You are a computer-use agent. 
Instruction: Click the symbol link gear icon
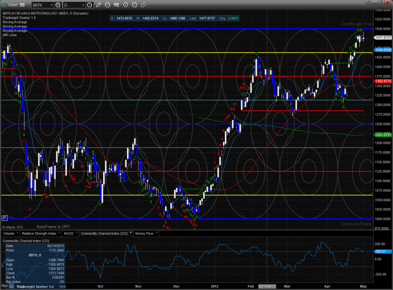click(x=58, y=5)
